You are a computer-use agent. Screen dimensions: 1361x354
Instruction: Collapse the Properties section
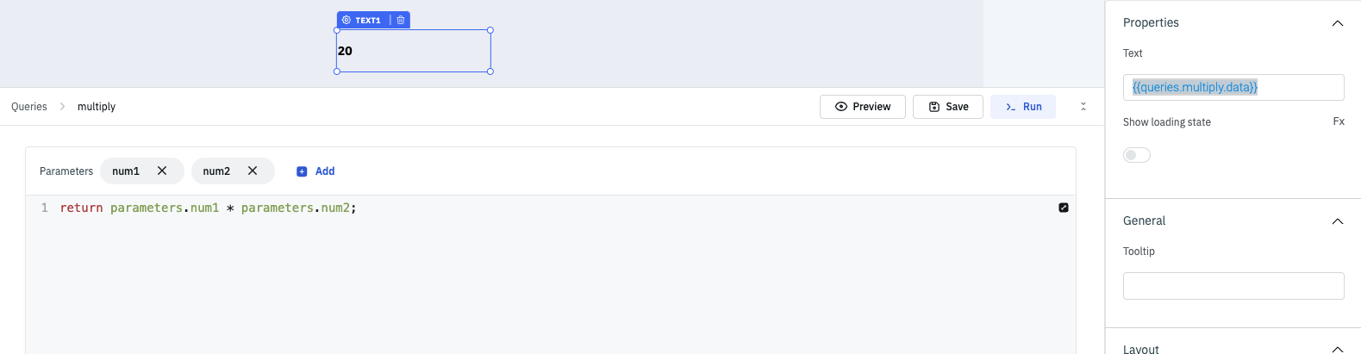[x=1338, y=23]
